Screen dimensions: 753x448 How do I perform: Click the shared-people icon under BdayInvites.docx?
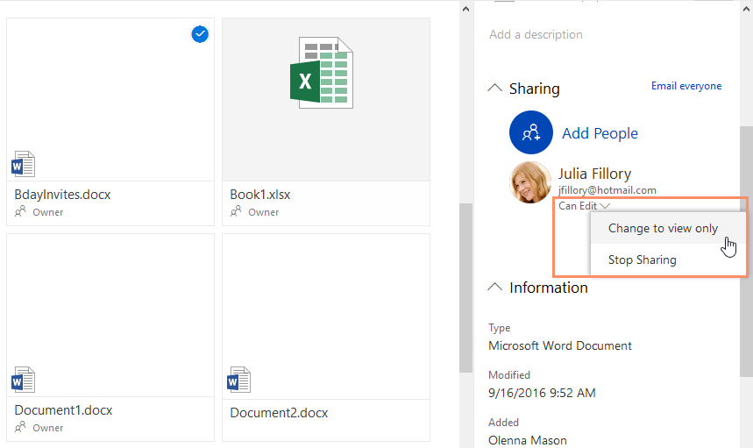pyautogui.click(x=21, y=212)
